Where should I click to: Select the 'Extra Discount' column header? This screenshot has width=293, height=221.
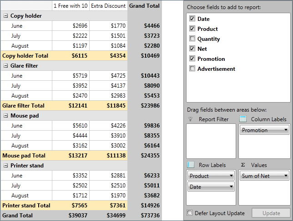108,6
